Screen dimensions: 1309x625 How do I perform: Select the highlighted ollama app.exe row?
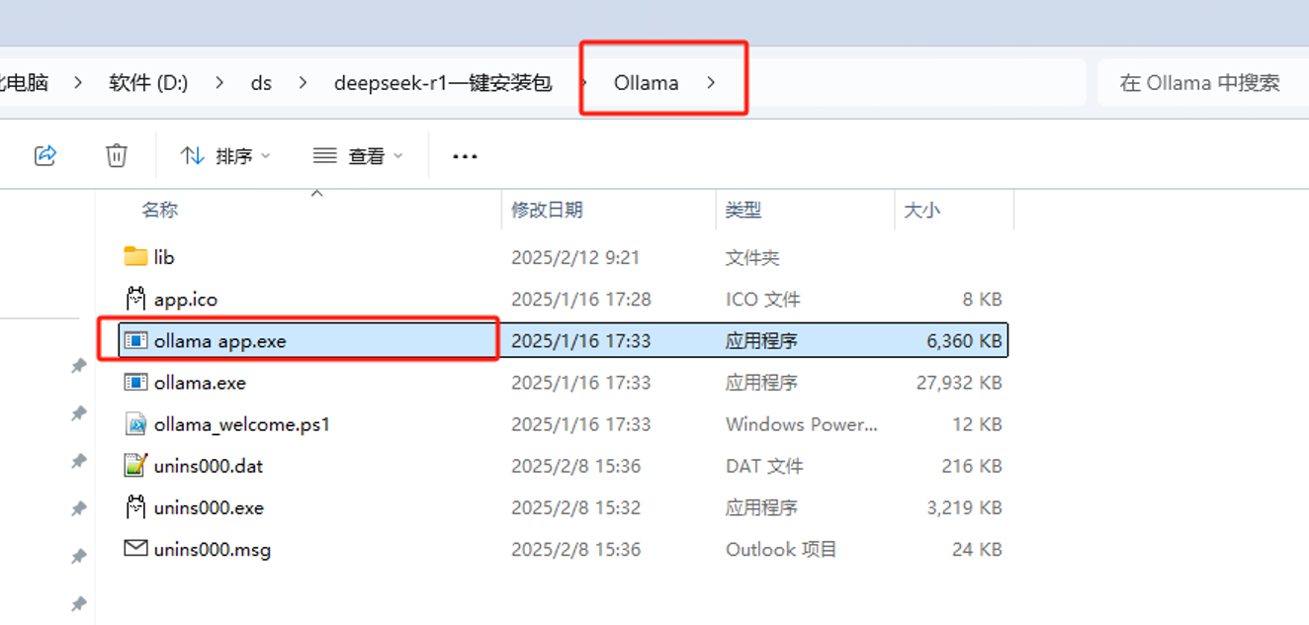[563, 340]
